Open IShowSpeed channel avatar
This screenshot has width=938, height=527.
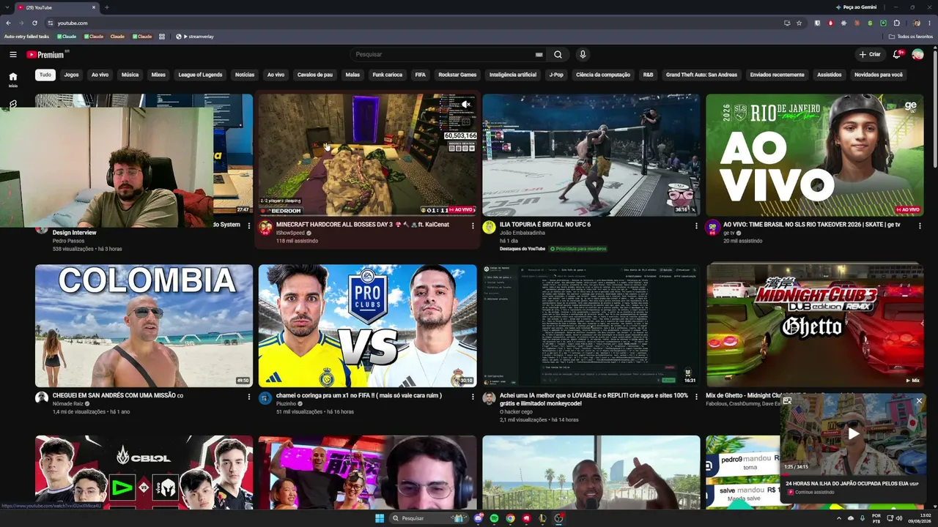(x=265, y=228)
